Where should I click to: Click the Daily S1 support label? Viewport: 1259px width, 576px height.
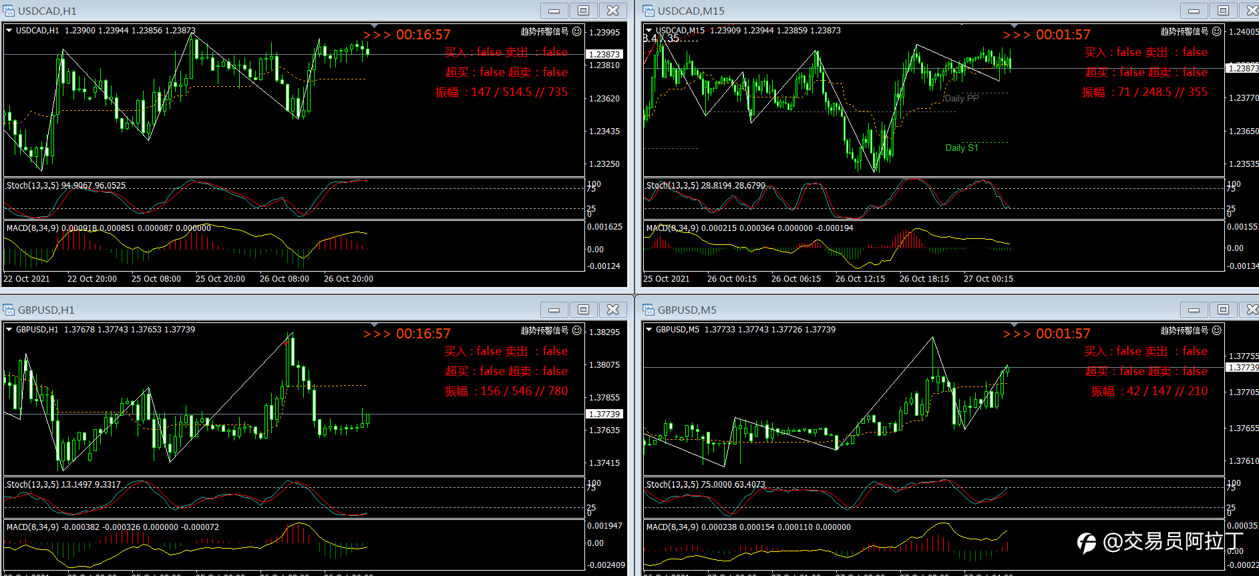click(962, 148)
